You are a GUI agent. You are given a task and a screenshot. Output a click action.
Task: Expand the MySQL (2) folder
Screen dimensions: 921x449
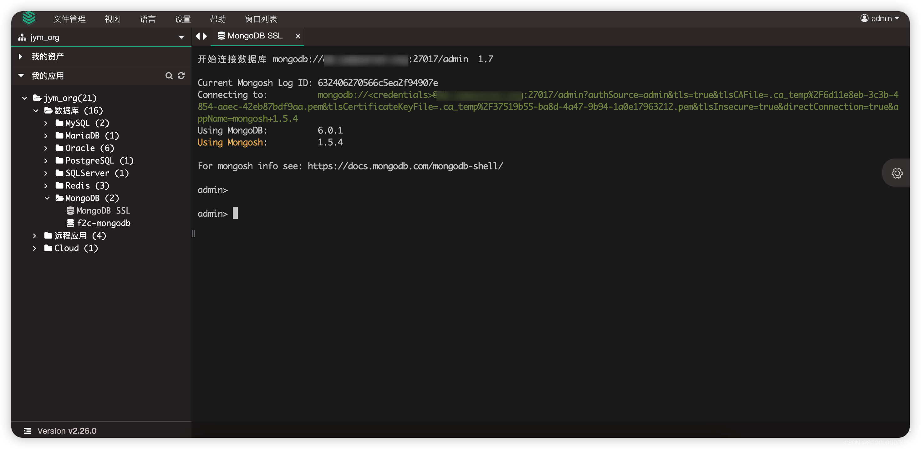pyautogui.click(x=46, y=123)
